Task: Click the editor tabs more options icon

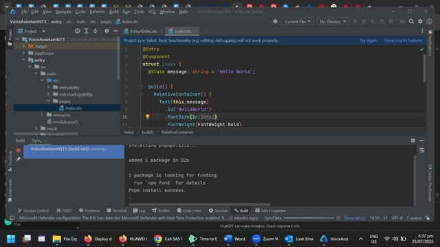Action: [422, 31]
